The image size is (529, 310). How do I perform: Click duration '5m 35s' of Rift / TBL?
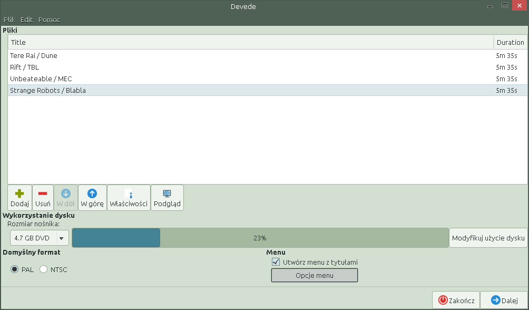tap(506, 67)
